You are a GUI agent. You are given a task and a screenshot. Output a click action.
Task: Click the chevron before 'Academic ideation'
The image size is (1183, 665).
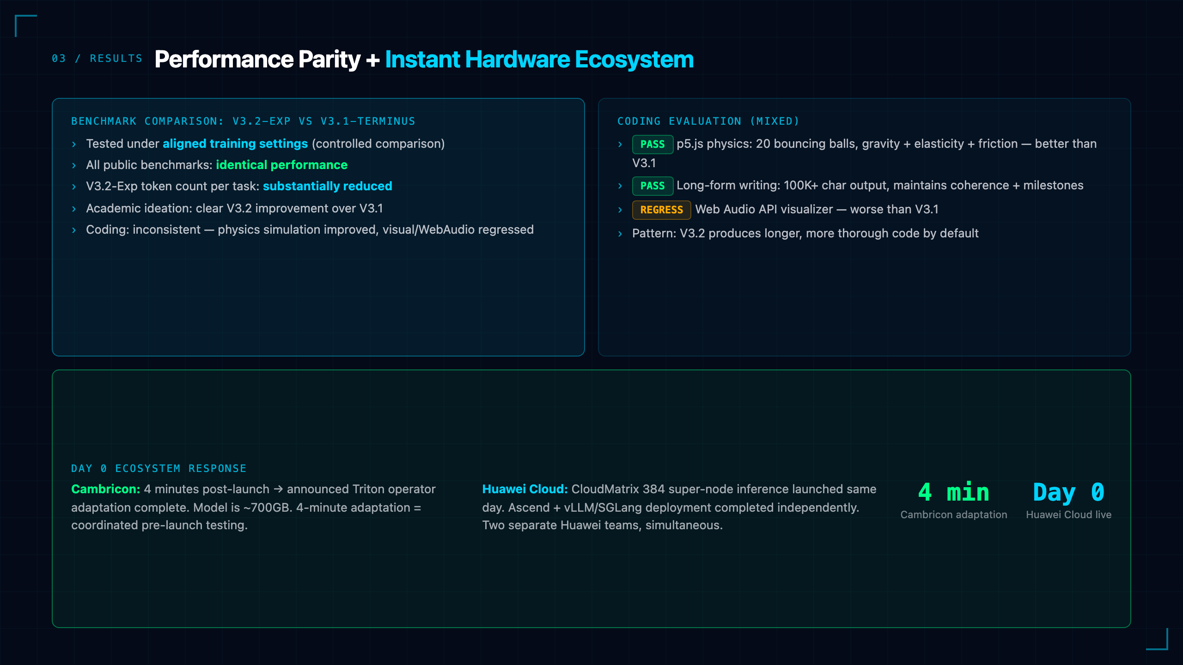74,209
